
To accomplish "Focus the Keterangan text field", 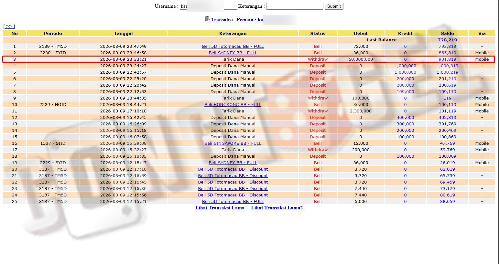I will [x=294, y=6].
